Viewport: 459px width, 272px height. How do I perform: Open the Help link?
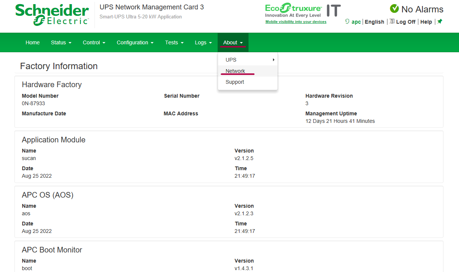[x=426, y=22]
